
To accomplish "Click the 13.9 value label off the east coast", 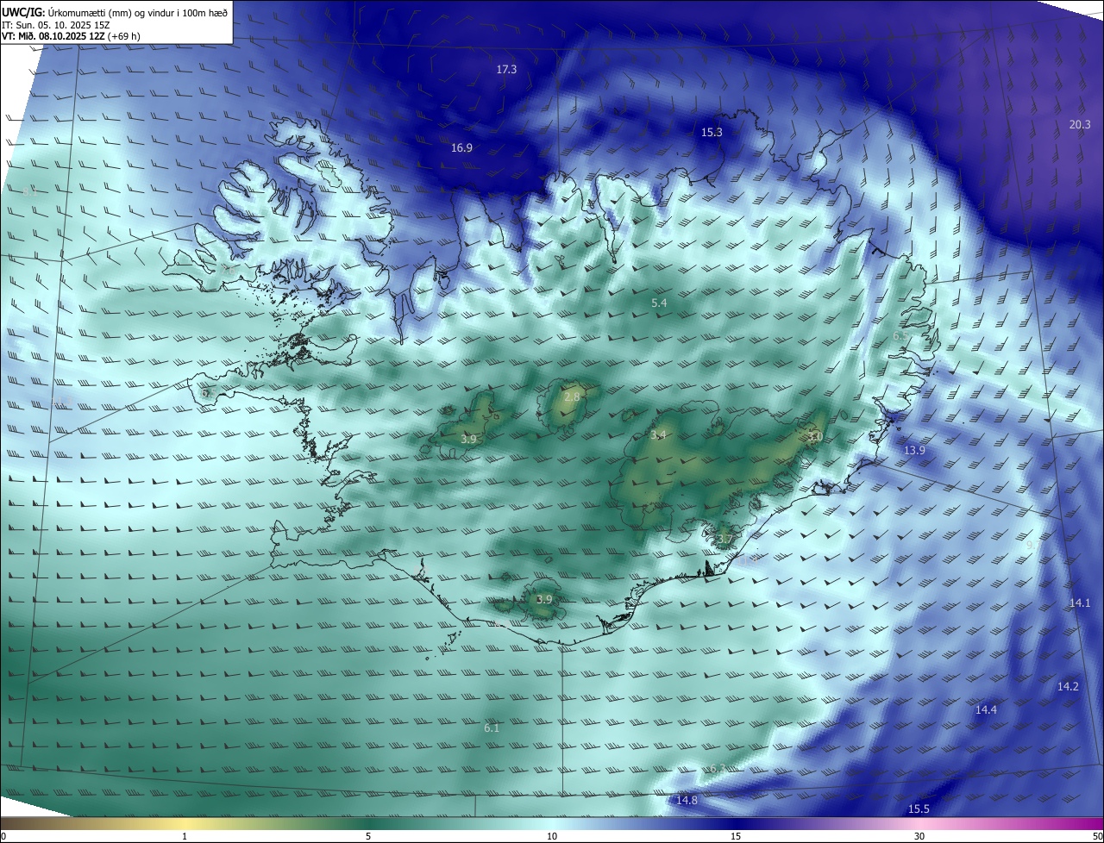I will [914, 450].
